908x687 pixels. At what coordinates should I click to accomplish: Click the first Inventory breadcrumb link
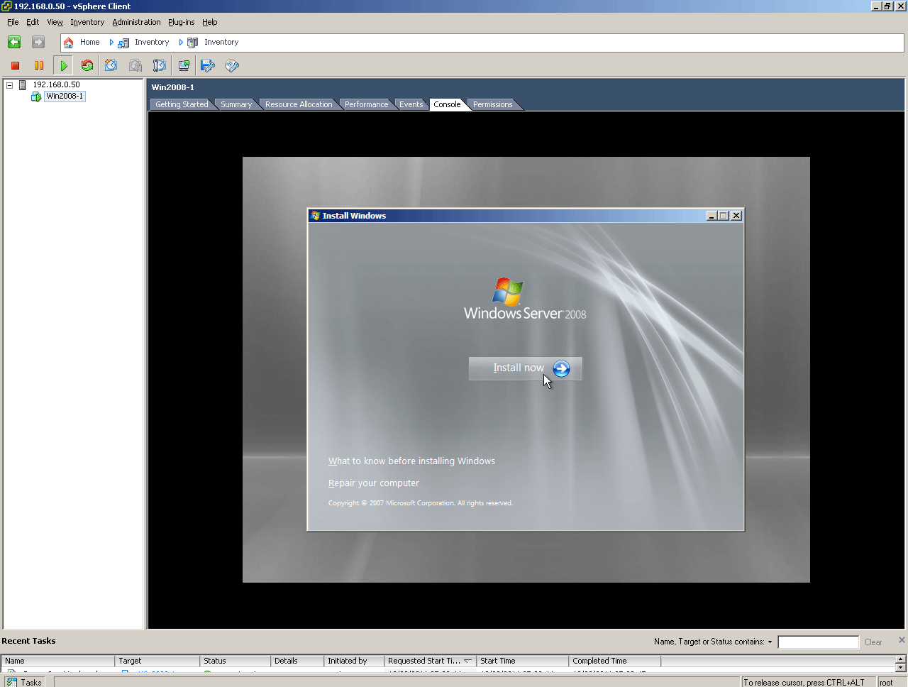pos(152,43)
